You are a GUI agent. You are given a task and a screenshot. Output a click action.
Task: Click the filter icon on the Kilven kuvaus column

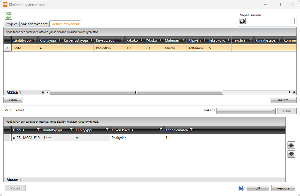pyautogui.click(x=161, y=130)
